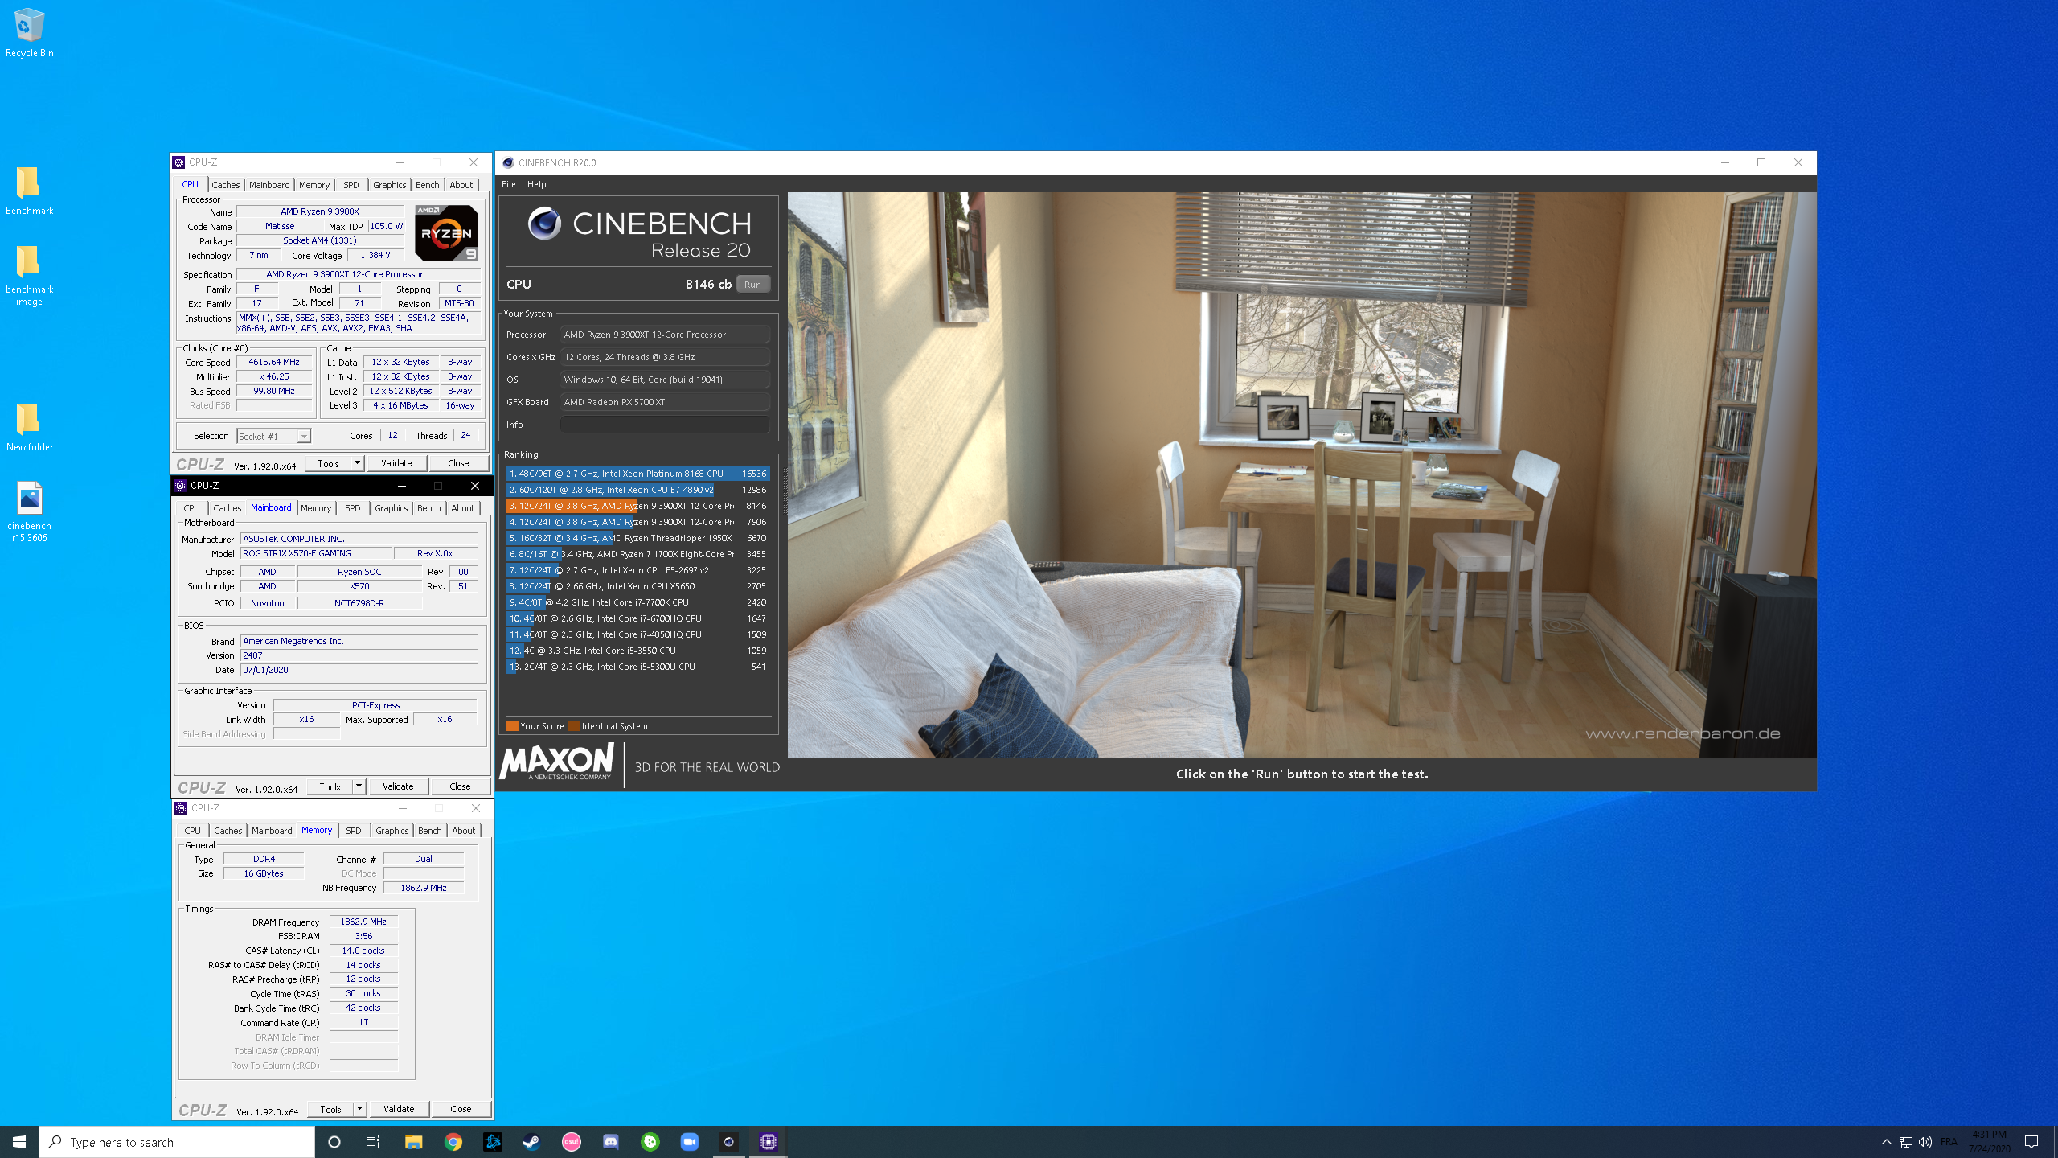The height and width of the screenshot is (1158, 2058).
Task: Click the Cinebench title bar app icon
Action: click(507, 162)
